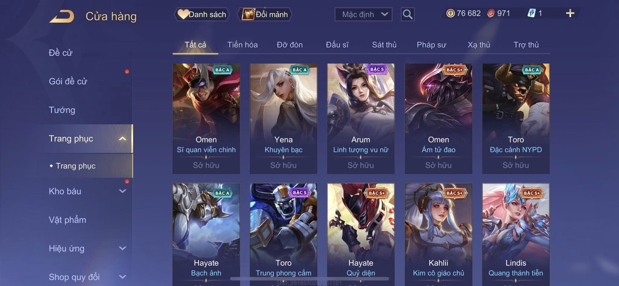
Task: Click the gold coin balance icon
Action: pyautogui.click(x=450, y=13)
